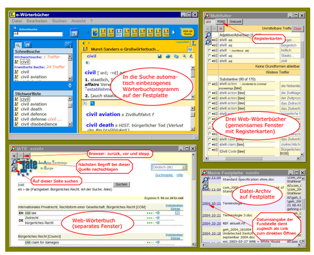Click Multifultor forward arrow button
Viewport: 314px width, 255px height.
[214, 29]
